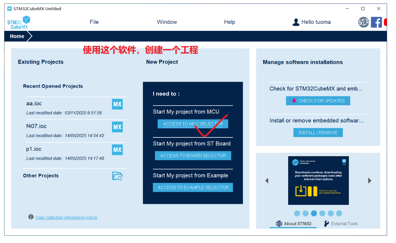Open the Help menu
Viewport: 396px width, 243px height.
pos(229,22)
